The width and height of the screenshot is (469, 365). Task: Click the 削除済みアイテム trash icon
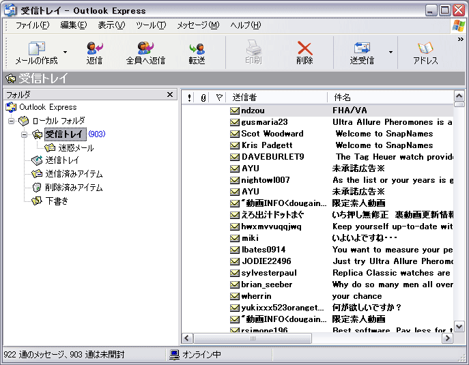click(37, 188)
